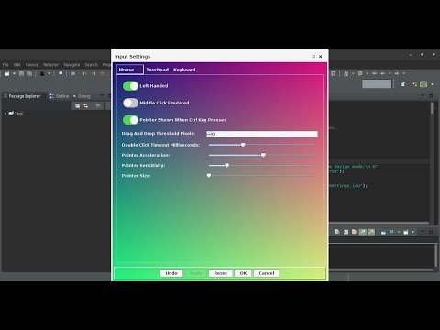
Task: Switch to the Keyboard tab
Action: pos(184,70)
